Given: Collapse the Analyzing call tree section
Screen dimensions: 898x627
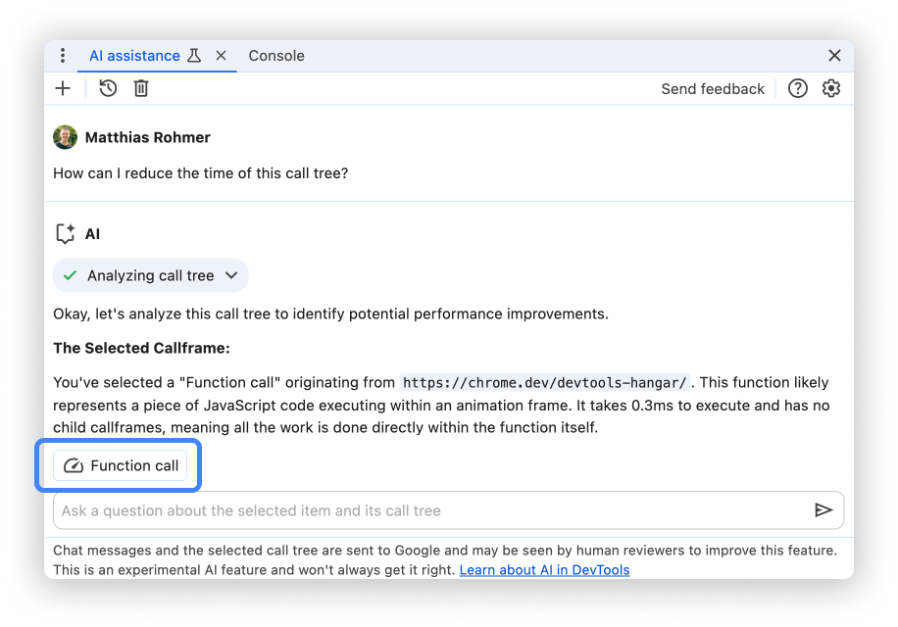Looking at the screenshot, I should coord(232,275).
